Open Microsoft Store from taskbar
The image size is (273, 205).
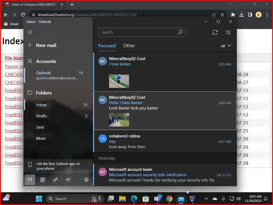point(146,199)
